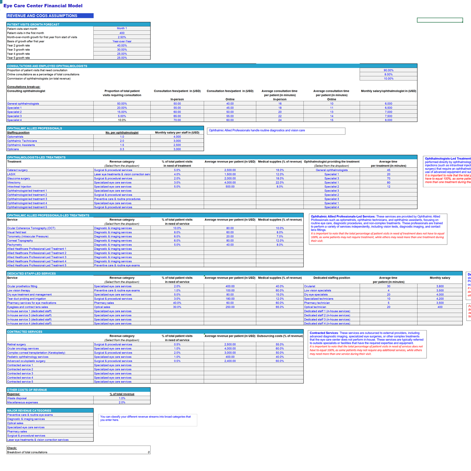This screenshot has height=471, width=471.
Task: Click the Tonometry (Intraocular Pressure) label
Action: 28,236
